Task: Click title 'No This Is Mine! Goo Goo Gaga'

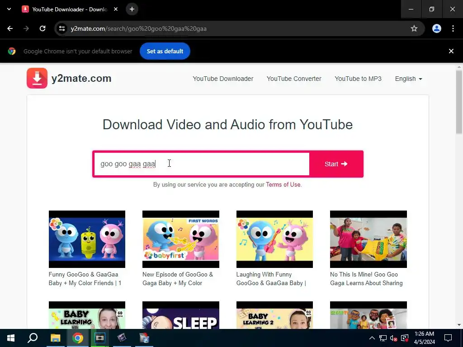Action: point(366,279)
